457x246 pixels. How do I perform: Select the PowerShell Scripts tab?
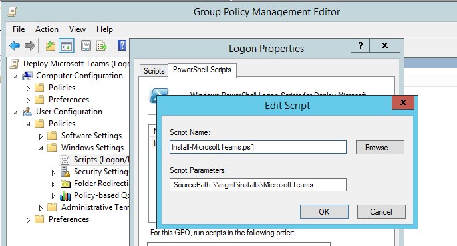(x=202, y=70)
